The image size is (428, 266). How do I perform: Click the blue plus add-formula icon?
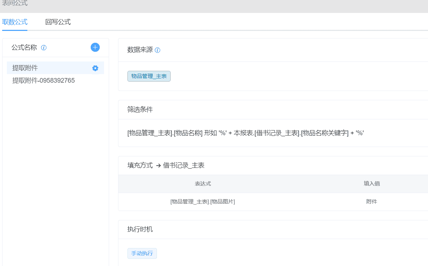coord(95,47)
